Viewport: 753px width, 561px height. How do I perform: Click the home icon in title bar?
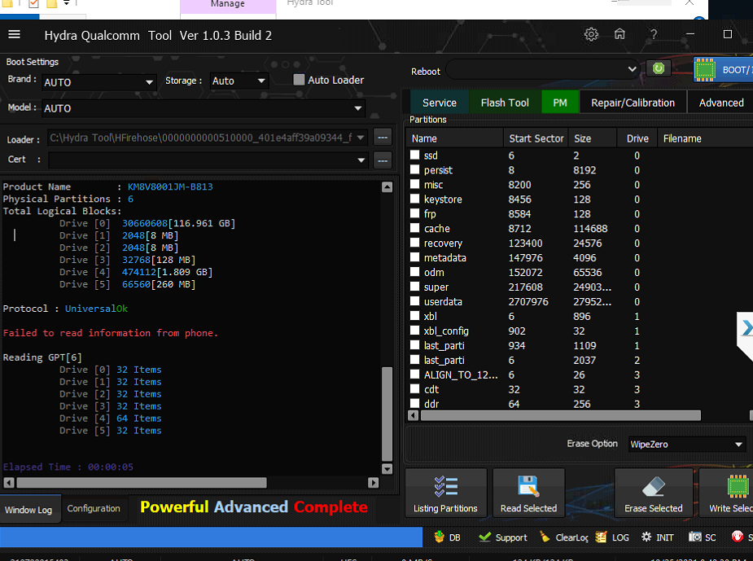coord(620,34)
